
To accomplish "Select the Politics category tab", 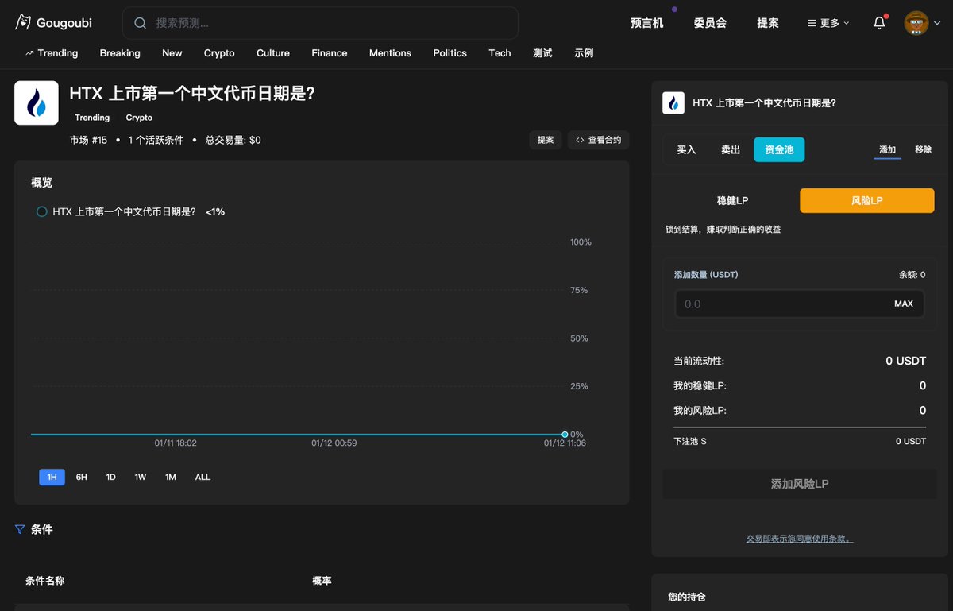I will 450,53.
